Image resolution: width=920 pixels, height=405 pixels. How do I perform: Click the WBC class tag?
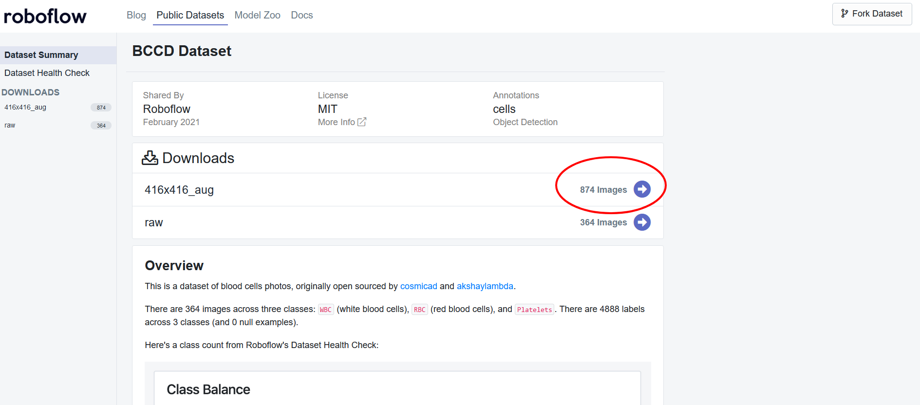pyautogui.click(x=326, y=310)
